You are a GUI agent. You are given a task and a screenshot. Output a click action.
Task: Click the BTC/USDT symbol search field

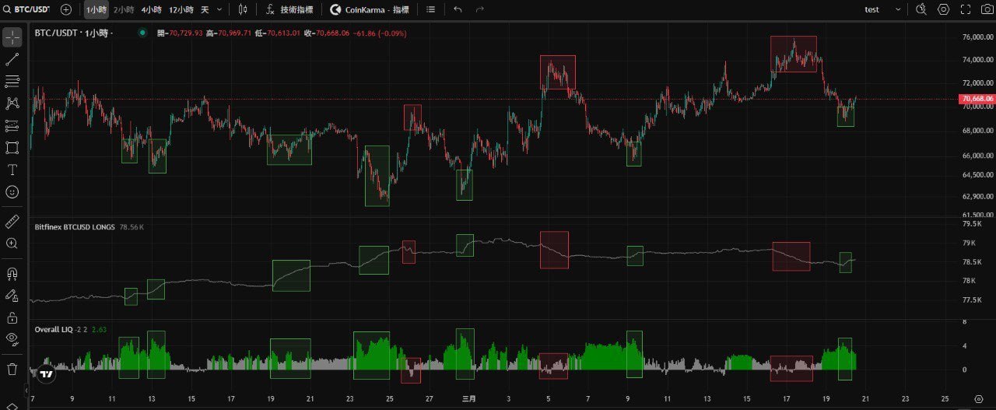pyautogui.click(x=32, y=9)
